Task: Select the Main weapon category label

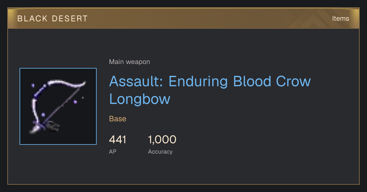Action: coord(129,62)
